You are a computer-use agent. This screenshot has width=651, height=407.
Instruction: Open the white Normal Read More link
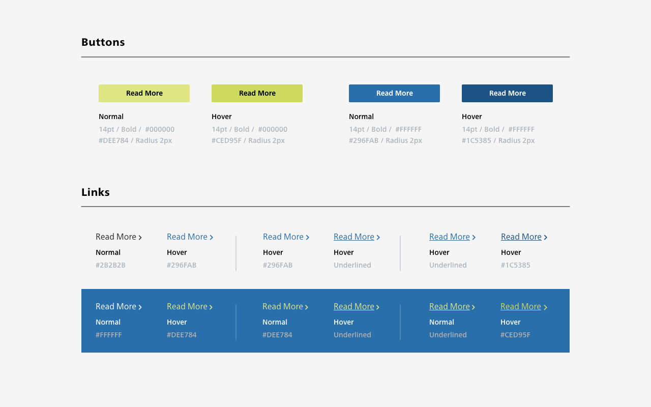pyautogui.click(x=116, y=307)
